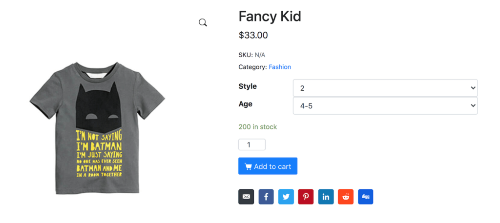Screen dimensions: 500x223
Task: Click the $33.00 price text
Action: [x=253, y=35]
